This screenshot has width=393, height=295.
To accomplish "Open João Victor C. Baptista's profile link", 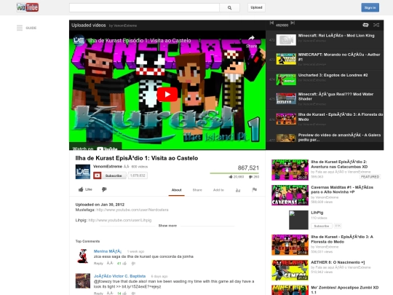I will [x=119, y=276].
